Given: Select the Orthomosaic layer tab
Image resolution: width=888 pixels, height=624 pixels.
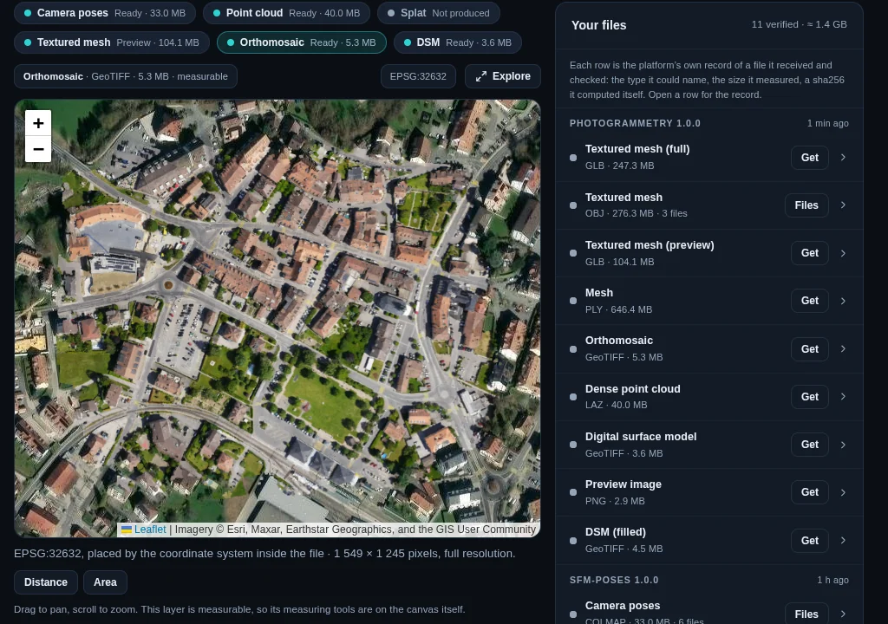Looking at the screenshot, I should pyautogui.click(x=301, y=42).
